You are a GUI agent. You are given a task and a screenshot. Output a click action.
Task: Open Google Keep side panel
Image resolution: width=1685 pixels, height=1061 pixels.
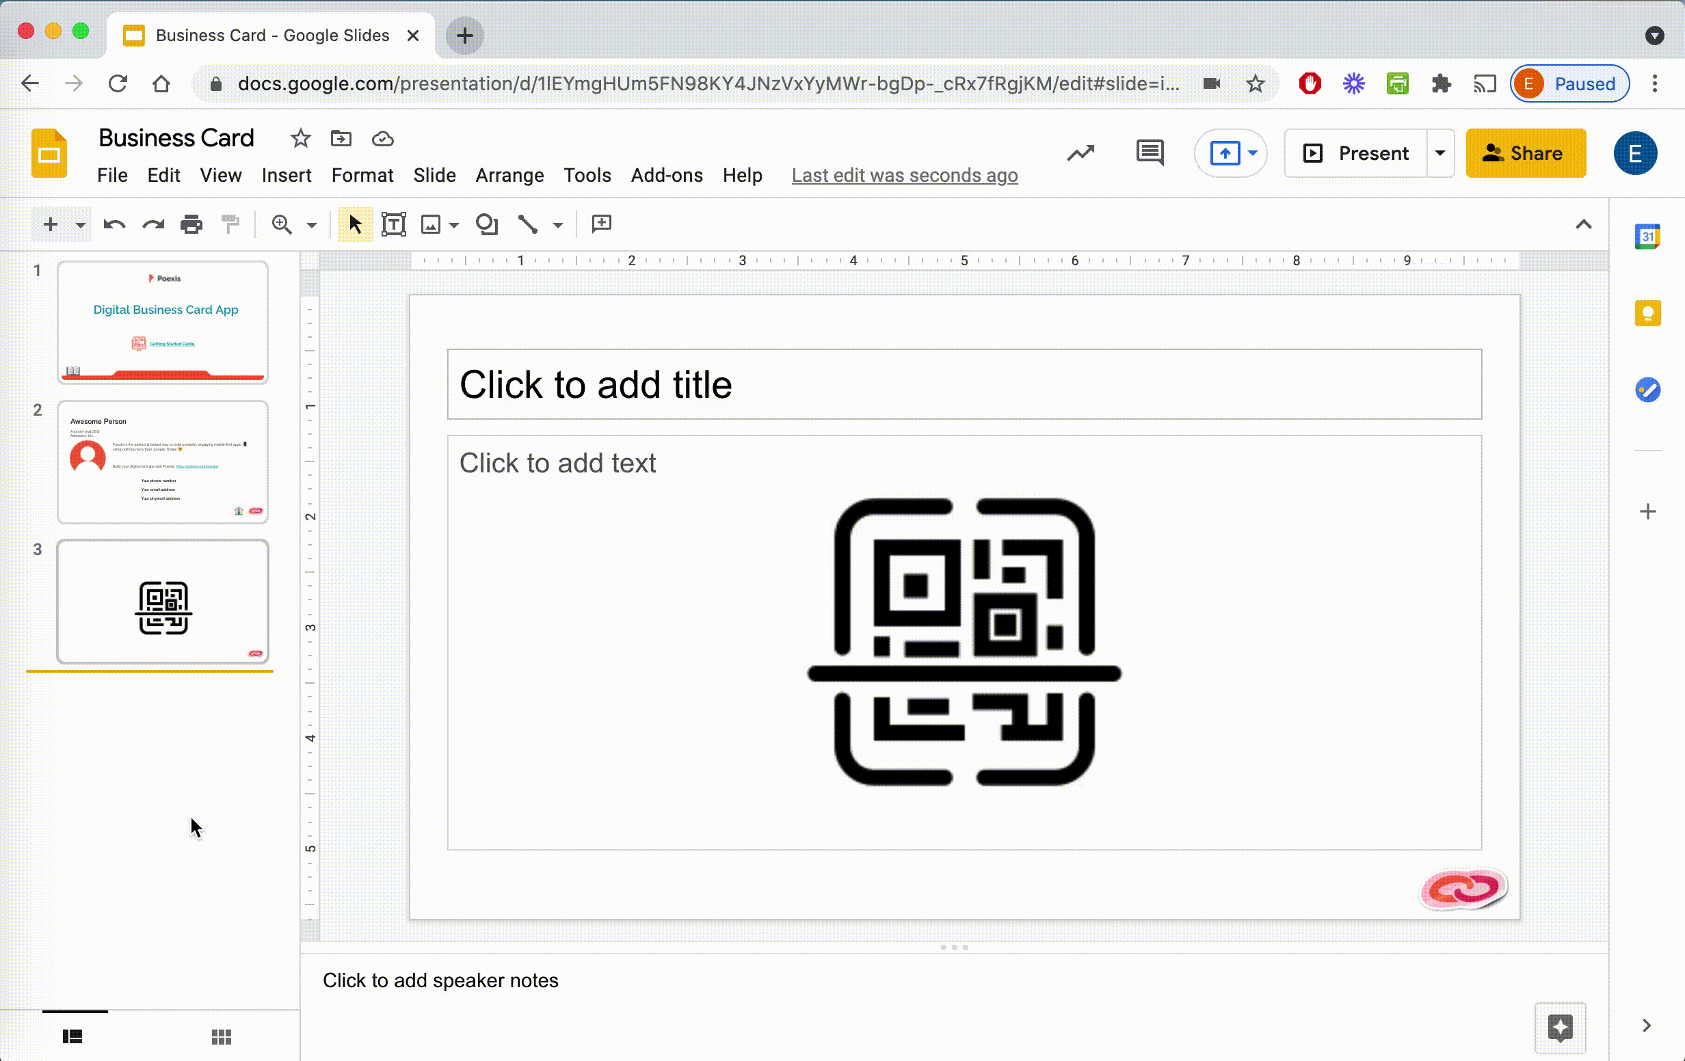[1648, 312]
